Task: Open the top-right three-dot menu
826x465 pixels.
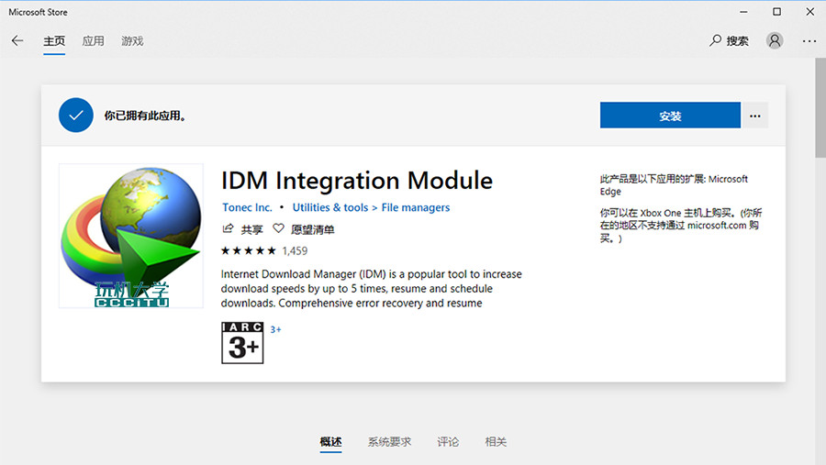Action: click(x=809, y=41)
